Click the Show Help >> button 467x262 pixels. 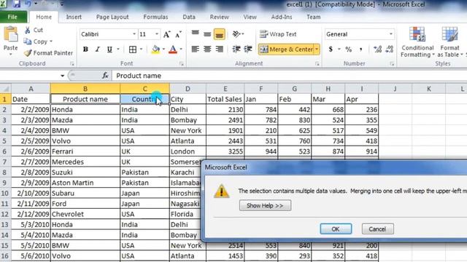(x=265, y=205)
